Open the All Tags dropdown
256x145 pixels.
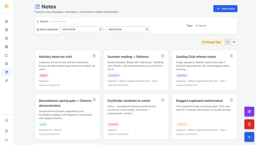[x=201, y=26]
